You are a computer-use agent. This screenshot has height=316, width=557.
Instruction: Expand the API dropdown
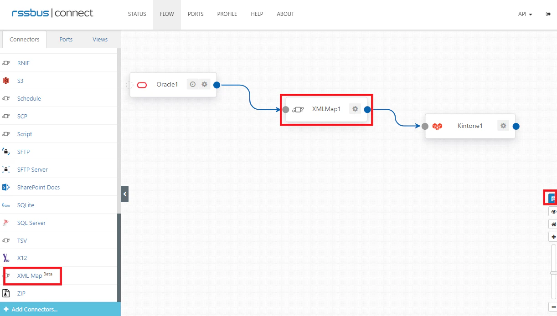[x=525, y=14]
